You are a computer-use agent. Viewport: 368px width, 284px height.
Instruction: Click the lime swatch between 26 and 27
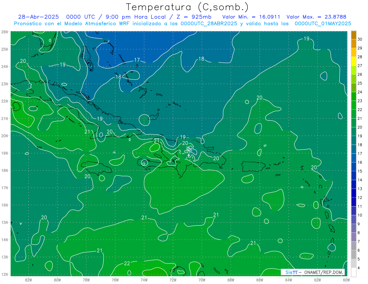354,70
